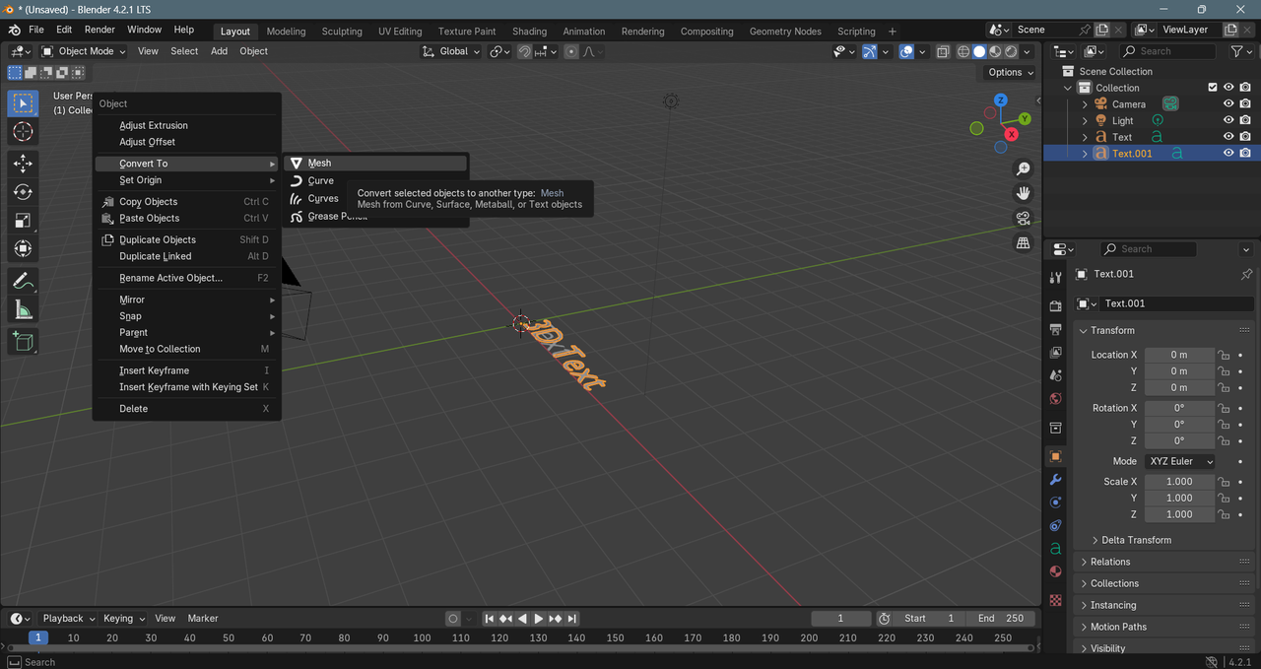Screen dimensions: 1261x669
Task: Jump to the end frame button
Action: [x=571, y=618]
